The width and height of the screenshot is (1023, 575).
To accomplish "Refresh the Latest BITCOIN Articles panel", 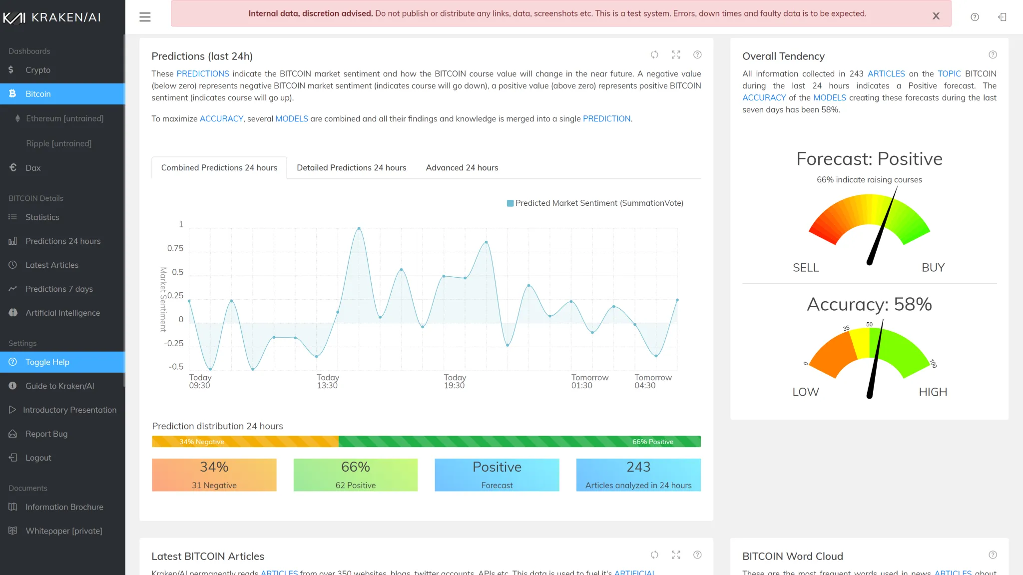I will pos(654,555).
